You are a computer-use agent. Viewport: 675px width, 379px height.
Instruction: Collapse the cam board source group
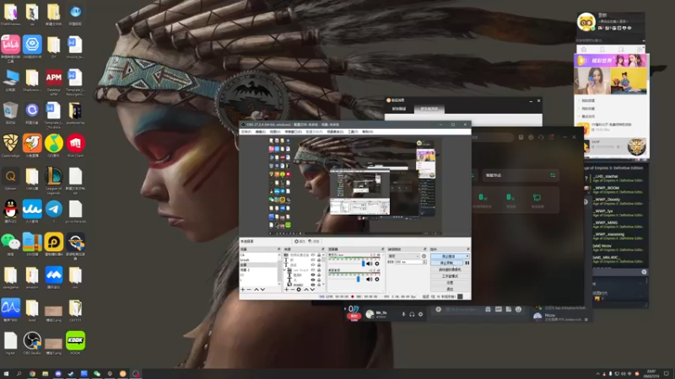[285, 270]
